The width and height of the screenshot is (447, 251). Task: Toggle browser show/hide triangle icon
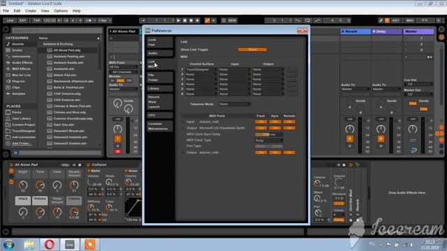6,29
